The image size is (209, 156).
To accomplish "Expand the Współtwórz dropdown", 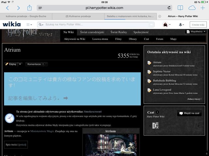I will [196, 32].
